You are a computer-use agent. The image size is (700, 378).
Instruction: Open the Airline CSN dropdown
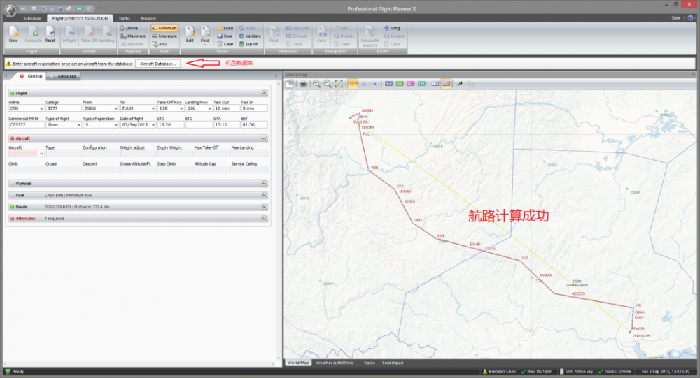coord(41,108)
